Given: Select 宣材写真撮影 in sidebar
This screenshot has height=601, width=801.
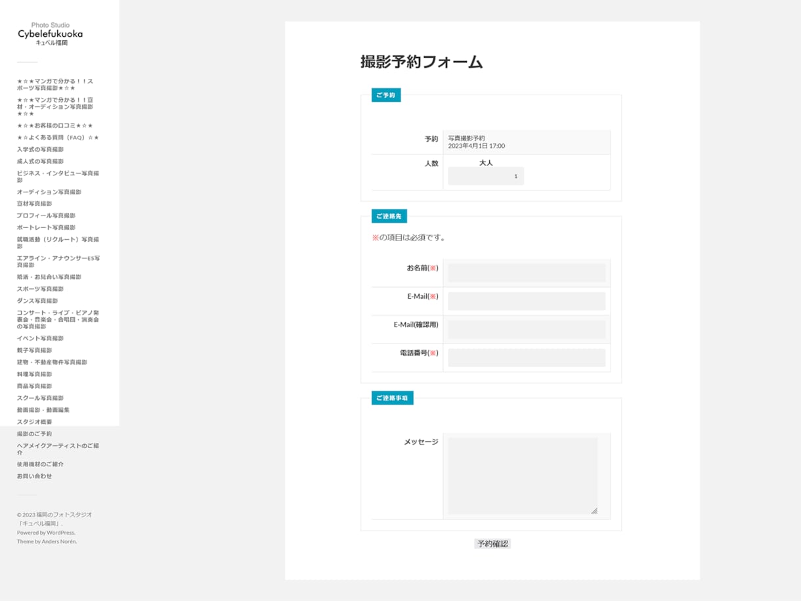Looking at the screenshot, I should (34, 204).
